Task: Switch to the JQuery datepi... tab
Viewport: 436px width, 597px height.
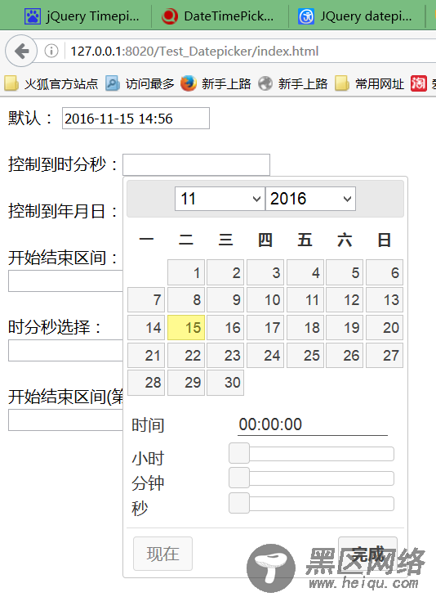Action: coord(357,16)
